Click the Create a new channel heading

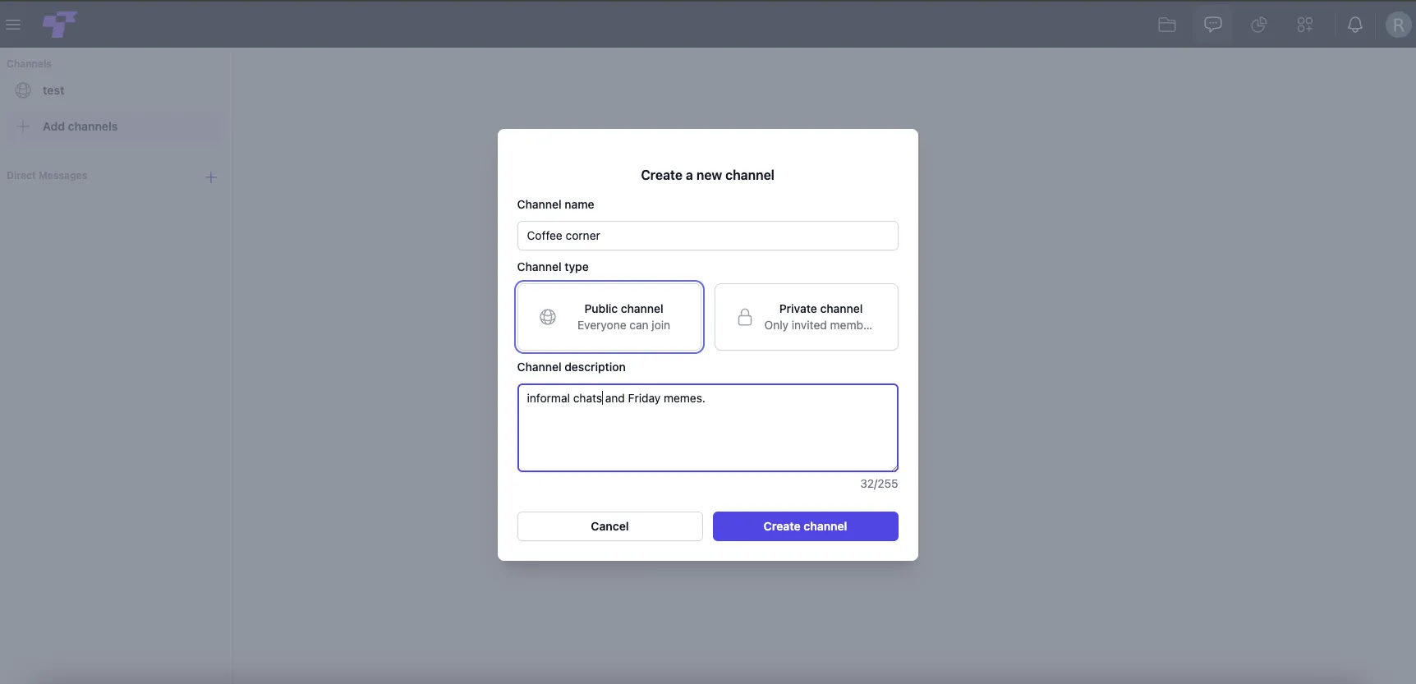[708, 175]
